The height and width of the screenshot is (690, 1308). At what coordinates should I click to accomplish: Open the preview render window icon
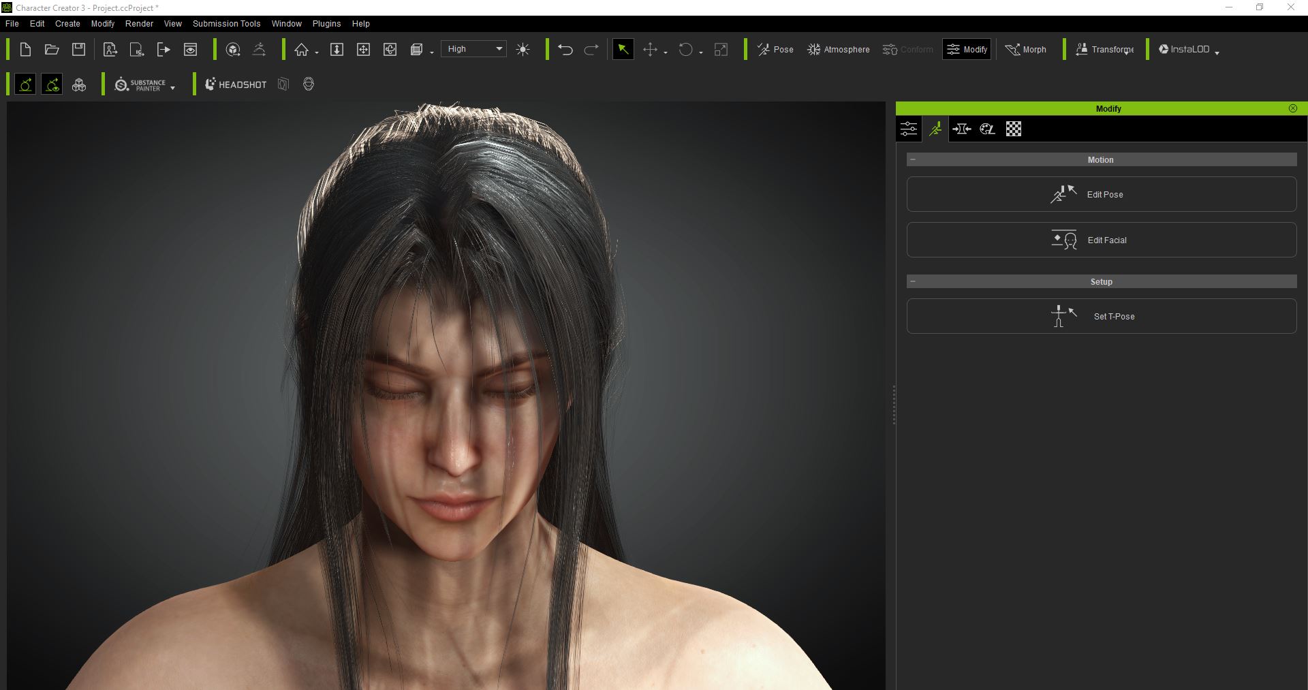click(x=191, y=49)
